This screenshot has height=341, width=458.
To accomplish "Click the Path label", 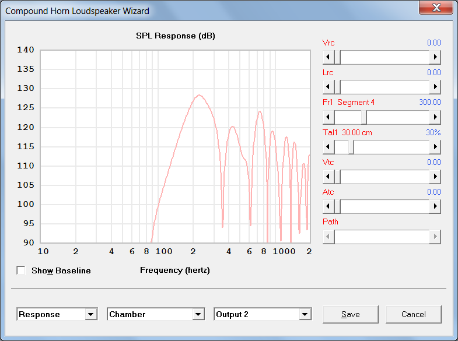I will [x=330, y=222].
